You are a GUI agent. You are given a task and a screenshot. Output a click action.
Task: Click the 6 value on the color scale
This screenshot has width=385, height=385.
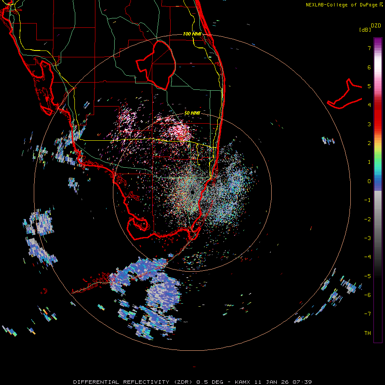tap(369, 67)
